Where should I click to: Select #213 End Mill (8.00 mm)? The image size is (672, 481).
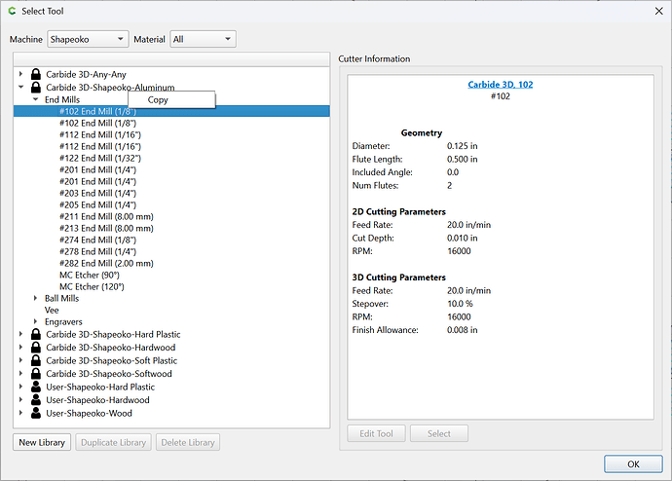(106, 228)
